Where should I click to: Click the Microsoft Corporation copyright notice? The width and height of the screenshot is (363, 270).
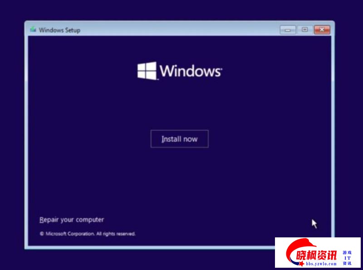coord(90,234)
